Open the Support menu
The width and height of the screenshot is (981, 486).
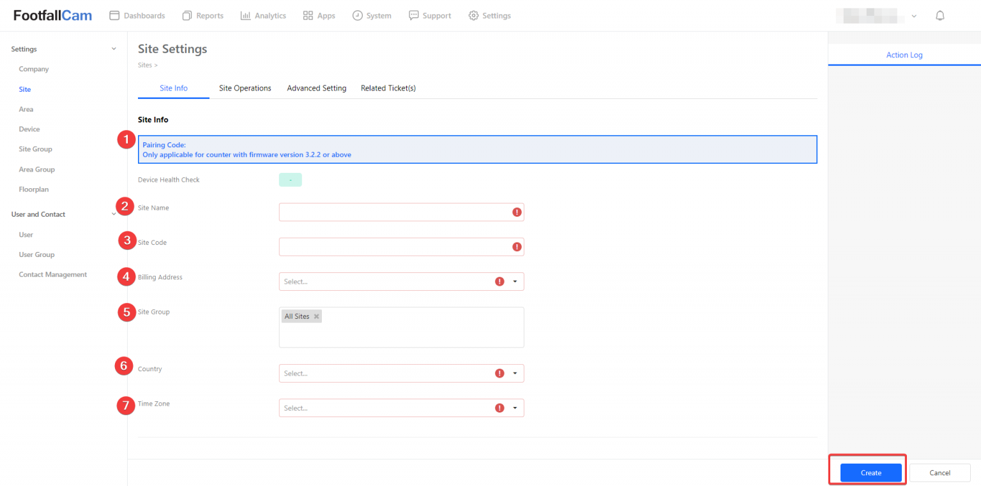coord(430,16)
